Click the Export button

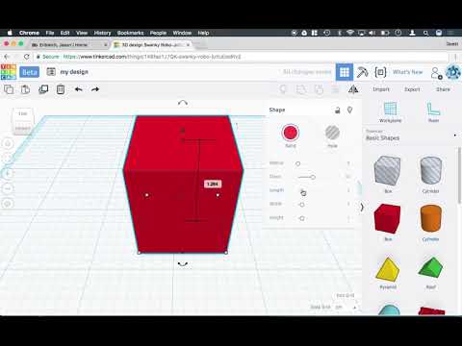click(x=412, y=89)
